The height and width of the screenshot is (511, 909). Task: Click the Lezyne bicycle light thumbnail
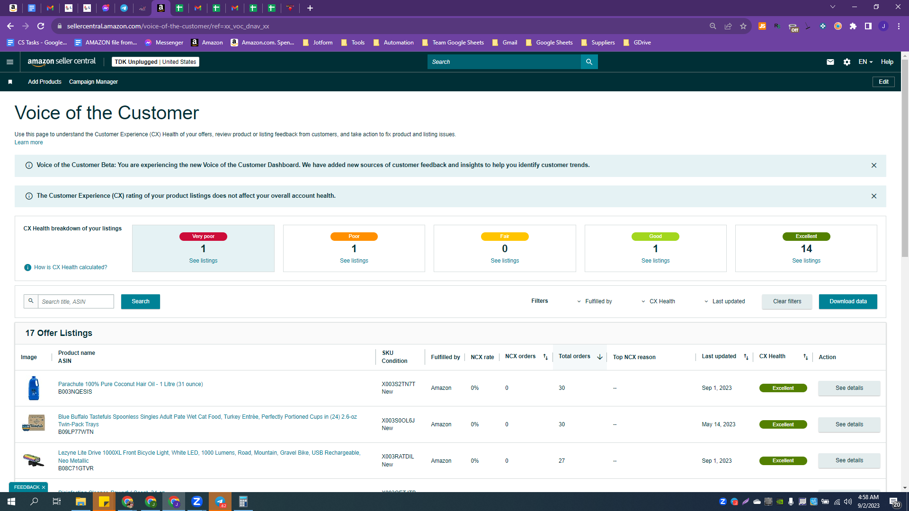(34, 460)
